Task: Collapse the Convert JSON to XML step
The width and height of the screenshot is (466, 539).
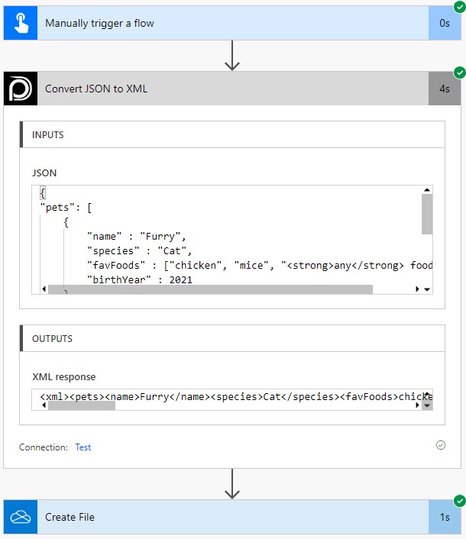Action: 229,89
